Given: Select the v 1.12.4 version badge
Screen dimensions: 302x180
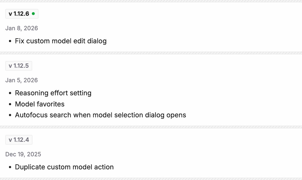Looking at the screenshot, I should point(19,140).
